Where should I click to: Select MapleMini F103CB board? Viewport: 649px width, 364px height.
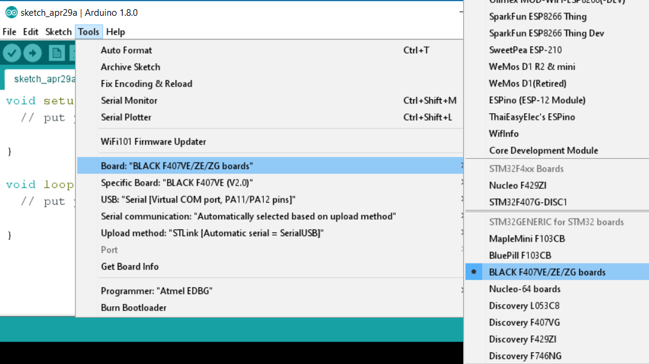[x=557, y=239]
